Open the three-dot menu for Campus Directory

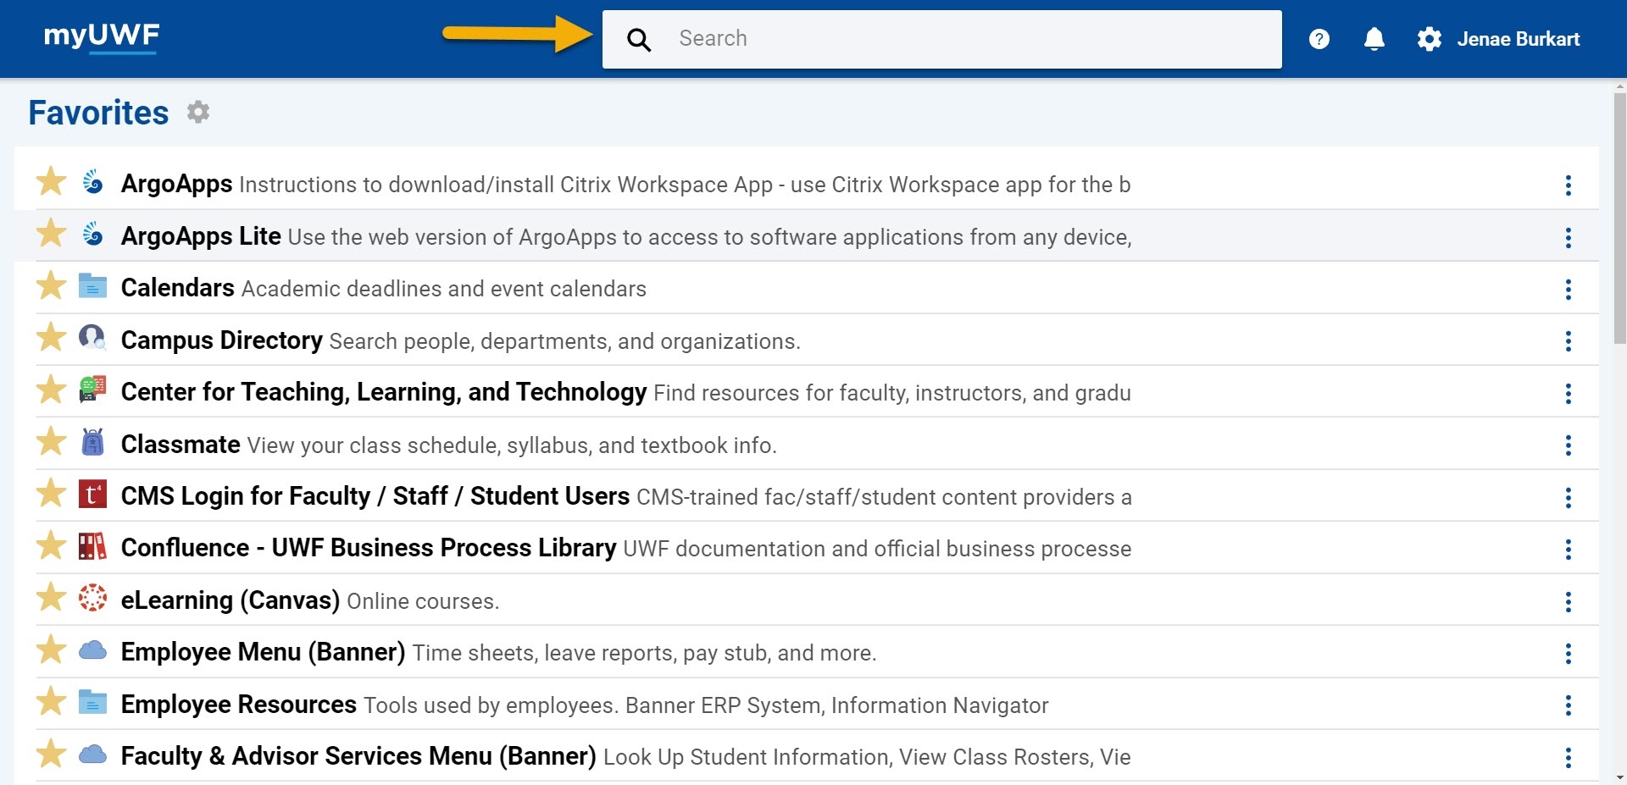[1568, 341]
